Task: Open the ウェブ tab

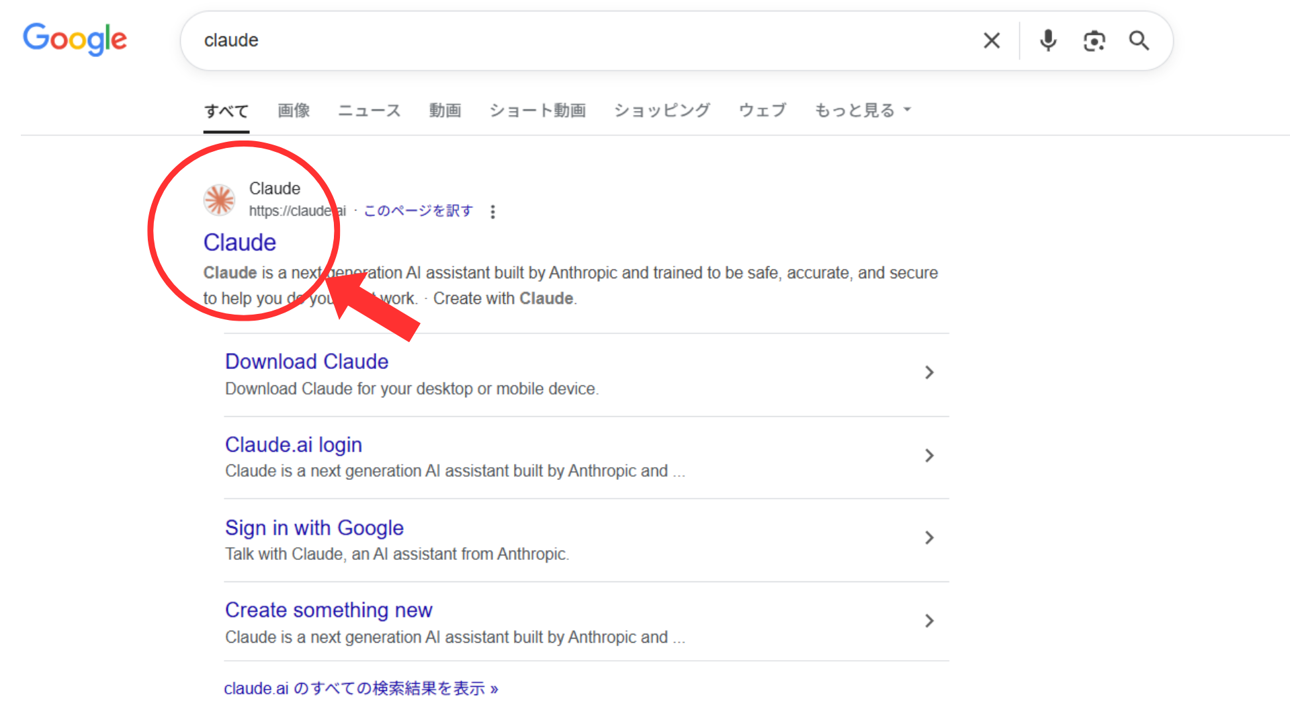Action: point(763,110)
